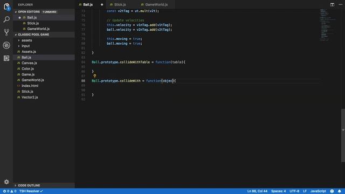The height and width of the screenshot is (194, 345).
Task: Click the unsaved dot on Ball.js tab
Action: point(102,5)
